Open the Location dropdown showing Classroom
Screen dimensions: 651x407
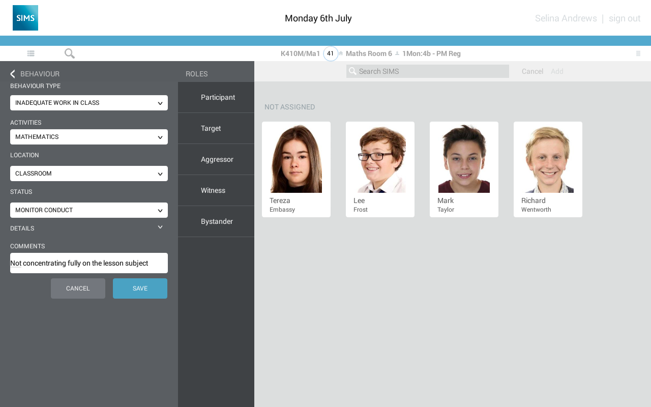pyautogui.click(x=89, y=173)
